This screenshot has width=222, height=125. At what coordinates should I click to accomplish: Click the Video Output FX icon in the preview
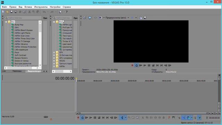(x=95, y=18)
